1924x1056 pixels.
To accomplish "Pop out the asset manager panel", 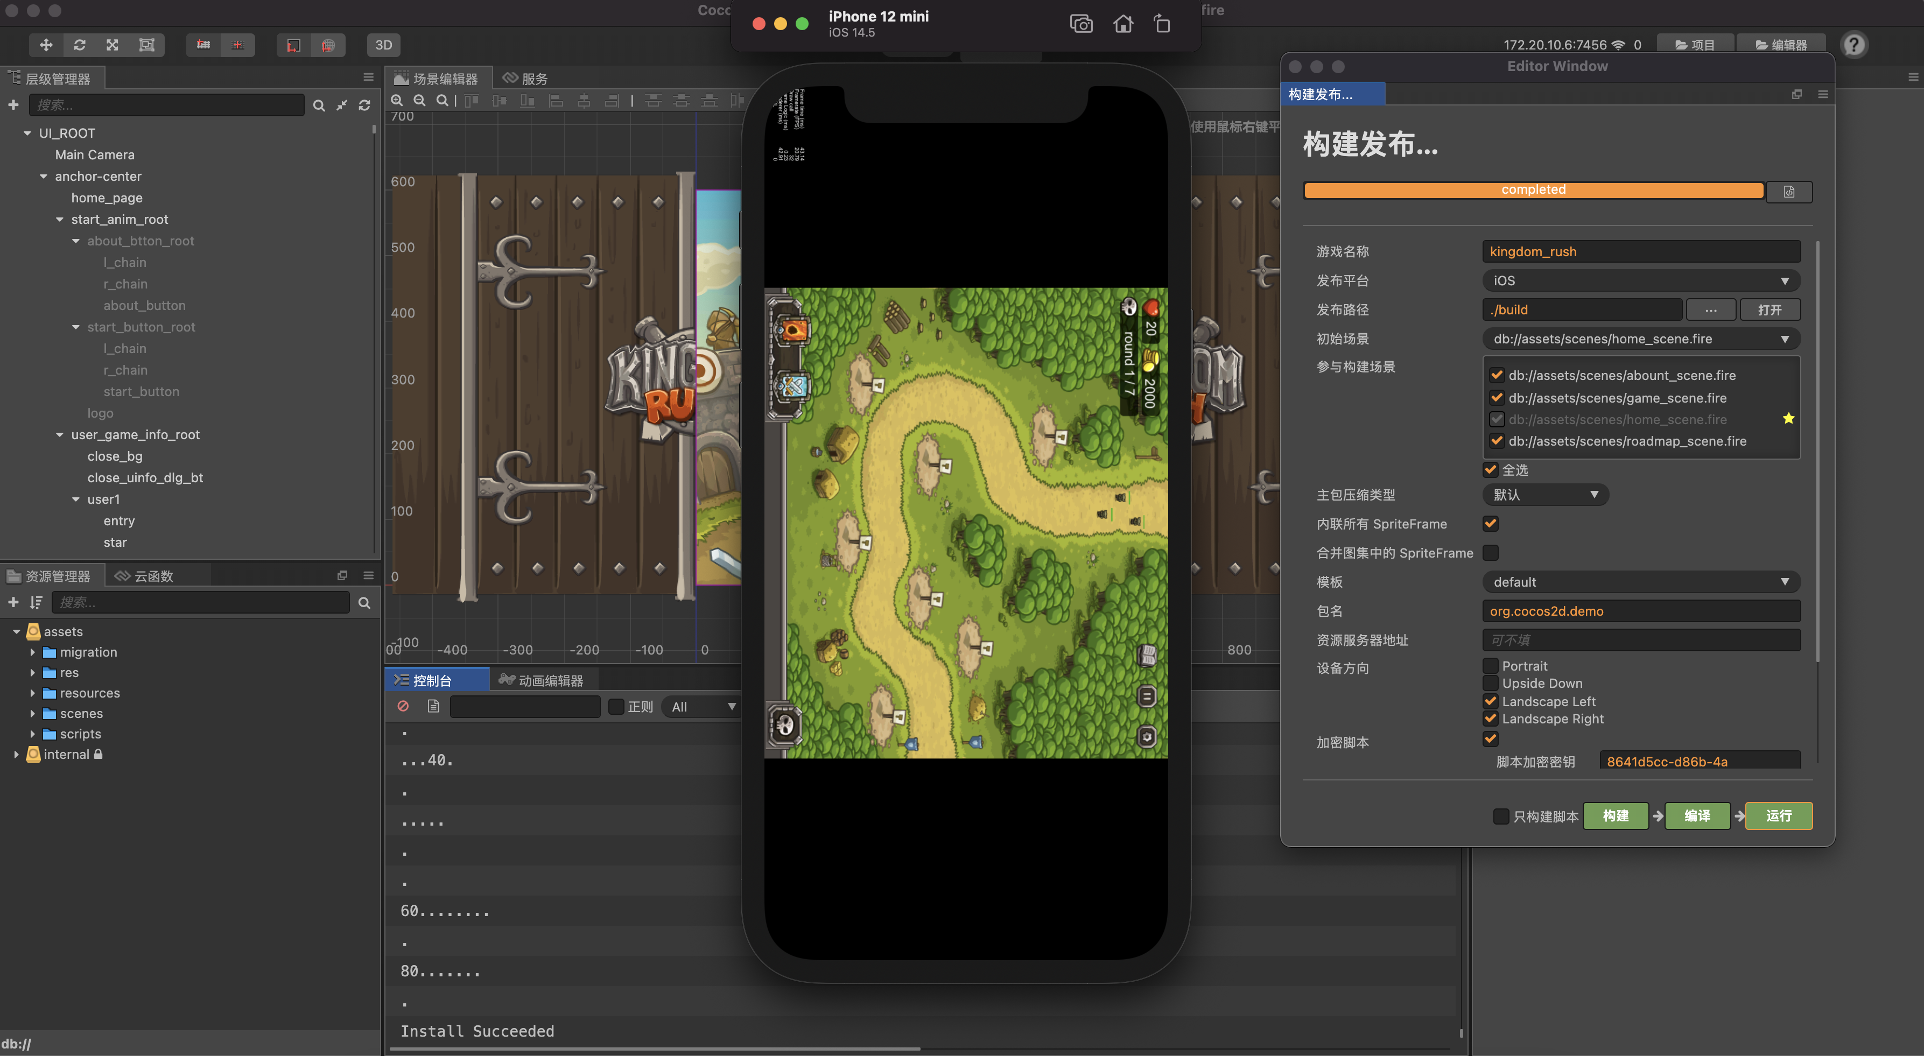I will tap(342, 575).
